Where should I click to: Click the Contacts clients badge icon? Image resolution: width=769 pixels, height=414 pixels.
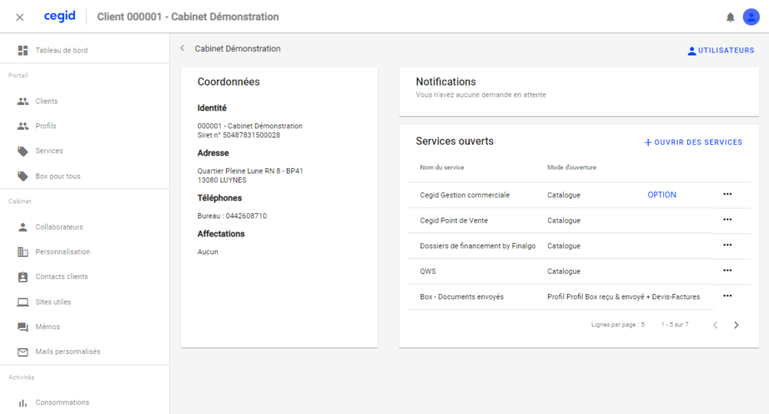23,277
